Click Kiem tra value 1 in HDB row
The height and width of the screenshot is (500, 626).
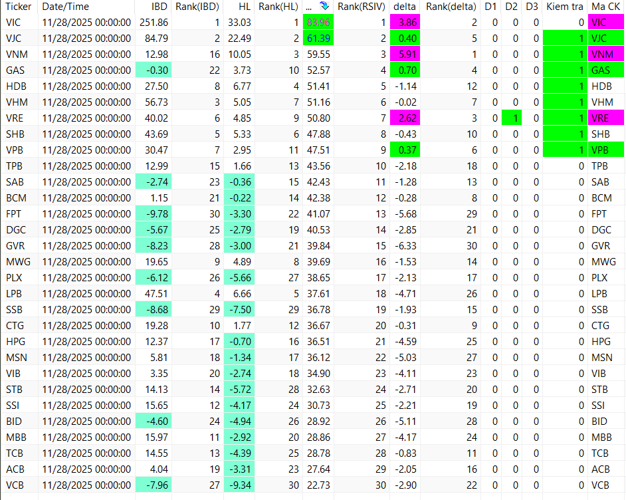coord(565,86)
